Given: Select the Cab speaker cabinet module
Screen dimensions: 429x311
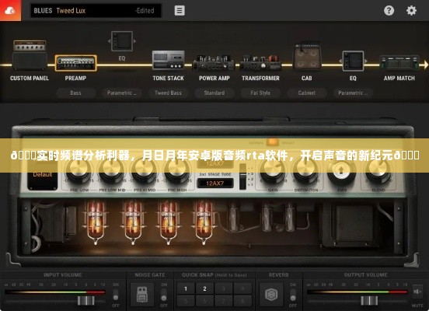Looking at the screenshot, I should (x=307, y=57).
